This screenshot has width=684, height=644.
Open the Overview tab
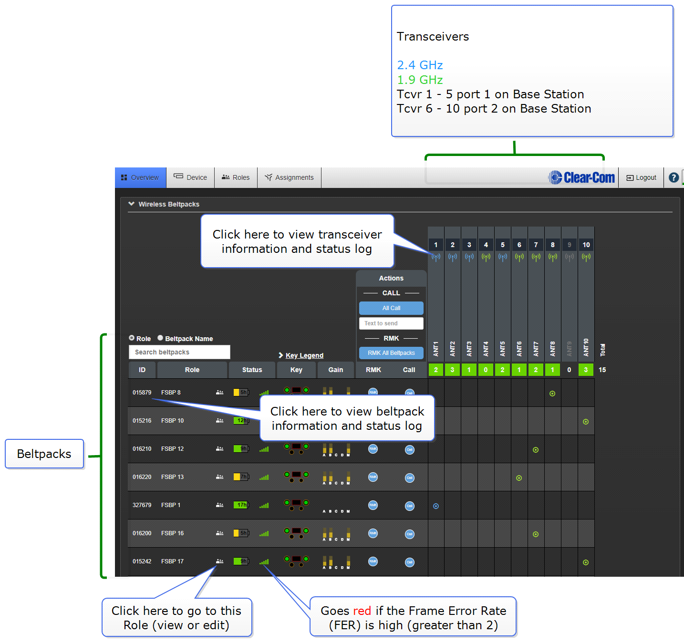(140, 177)
